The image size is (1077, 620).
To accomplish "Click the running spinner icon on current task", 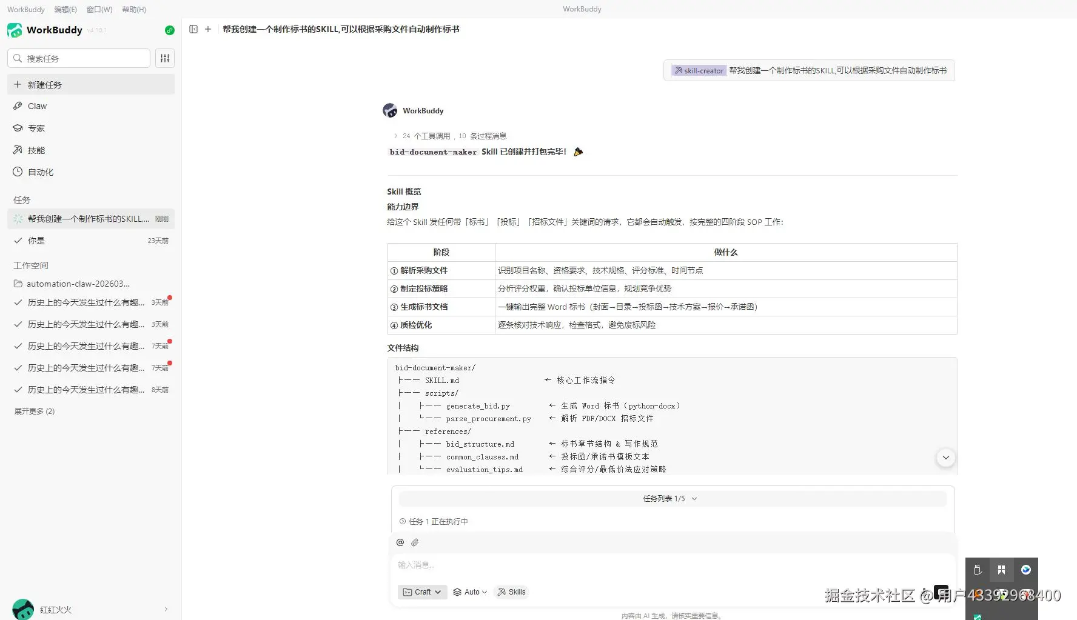I will click(18, 219).
